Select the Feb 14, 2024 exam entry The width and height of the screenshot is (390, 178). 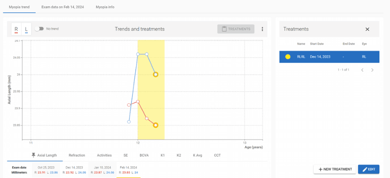pyautogui.click(x=128, y=170)
